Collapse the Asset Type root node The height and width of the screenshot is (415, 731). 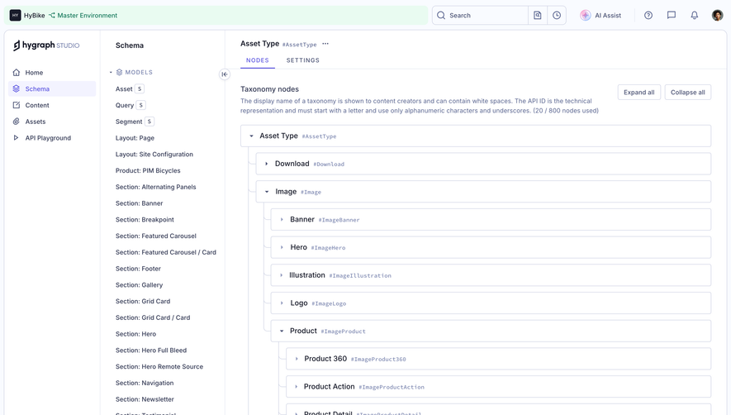[251, 136]
